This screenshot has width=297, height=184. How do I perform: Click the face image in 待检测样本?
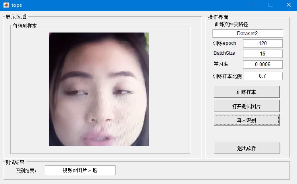[99, 89]
